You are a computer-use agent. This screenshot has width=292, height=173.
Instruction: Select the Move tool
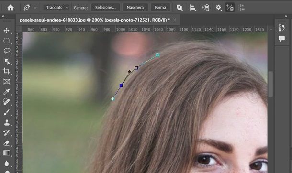7,31
